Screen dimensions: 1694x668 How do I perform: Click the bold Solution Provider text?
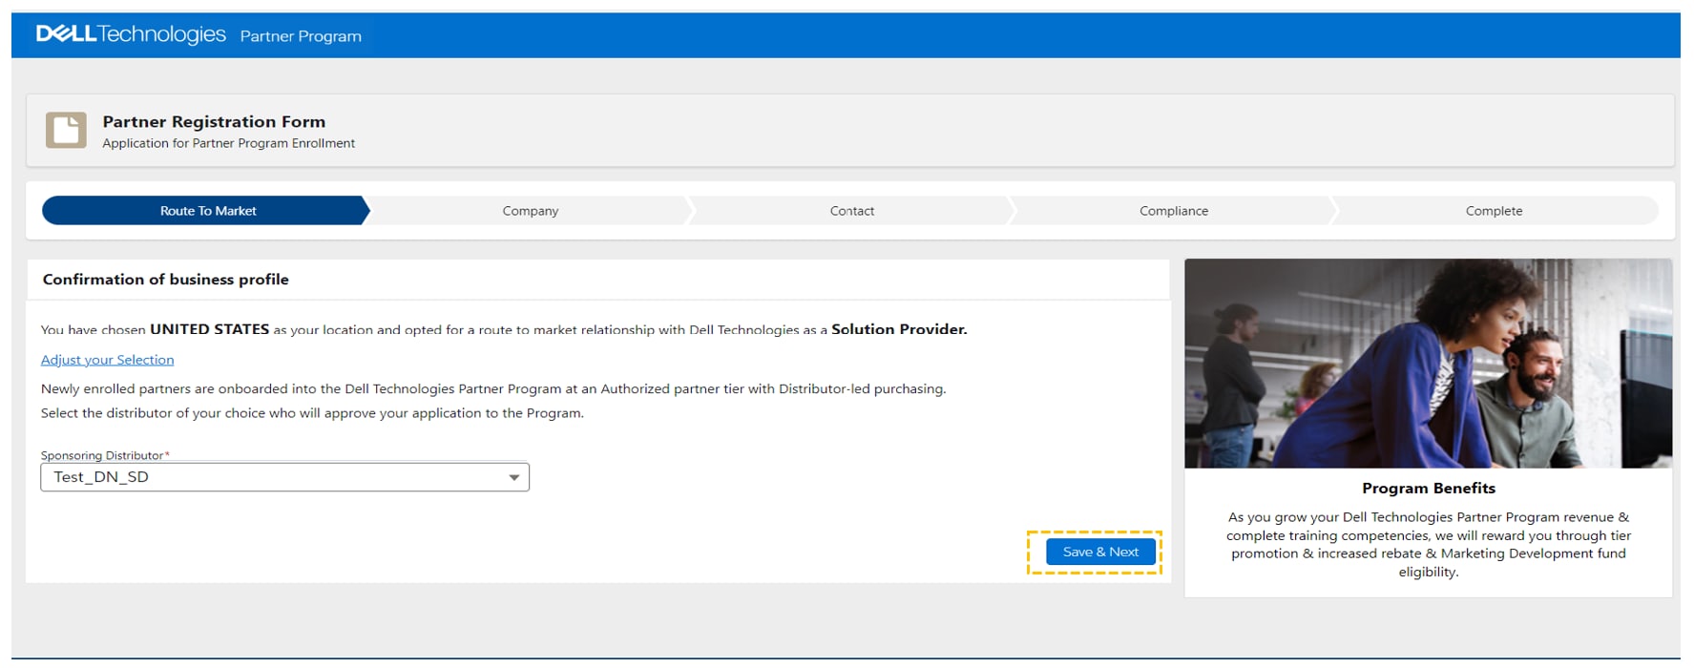pyautogui.click(x=899, y=329)
